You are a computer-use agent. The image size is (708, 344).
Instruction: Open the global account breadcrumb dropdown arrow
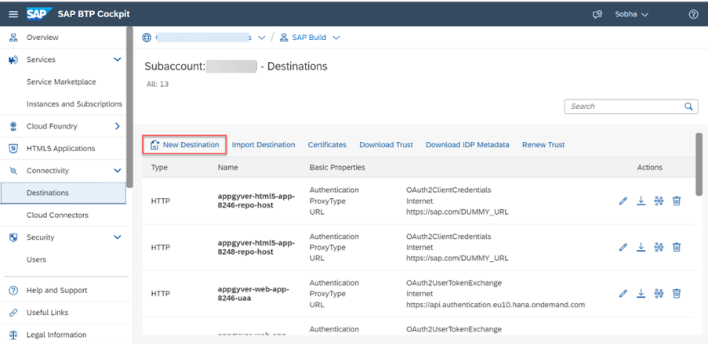[261, 38]
